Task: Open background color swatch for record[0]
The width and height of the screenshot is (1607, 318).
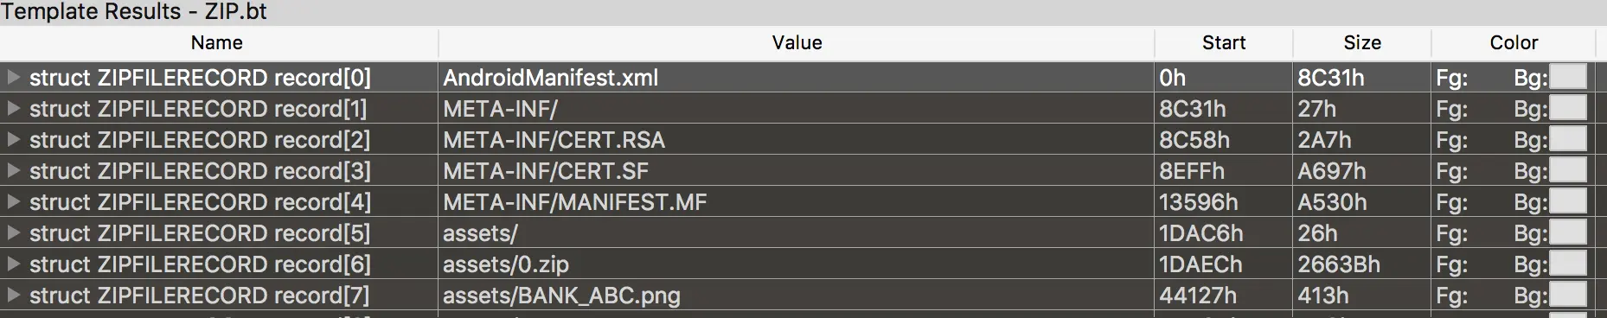Action: 1568,78
